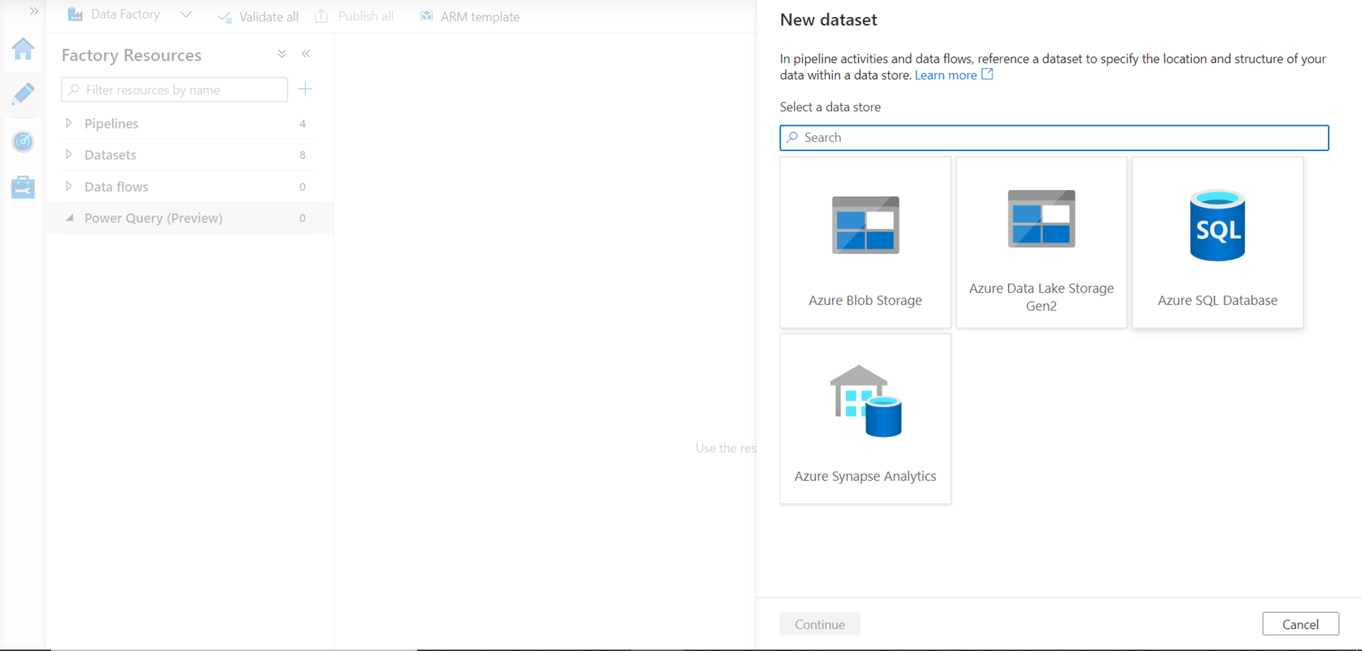Click the Azure Synapse Analytics label
1362x651 pixels.
pyautogui.click(x=866, y=476)
